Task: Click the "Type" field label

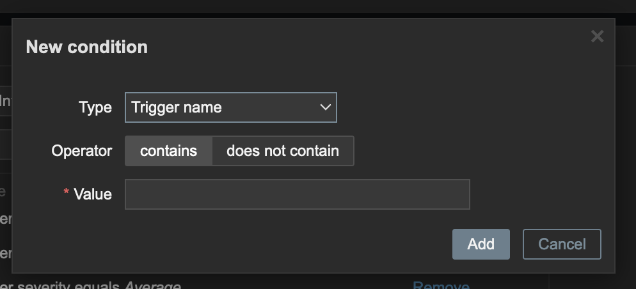Action: tap(95, 107)
